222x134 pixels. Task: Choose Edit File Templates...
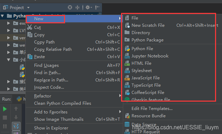(152, 109)
